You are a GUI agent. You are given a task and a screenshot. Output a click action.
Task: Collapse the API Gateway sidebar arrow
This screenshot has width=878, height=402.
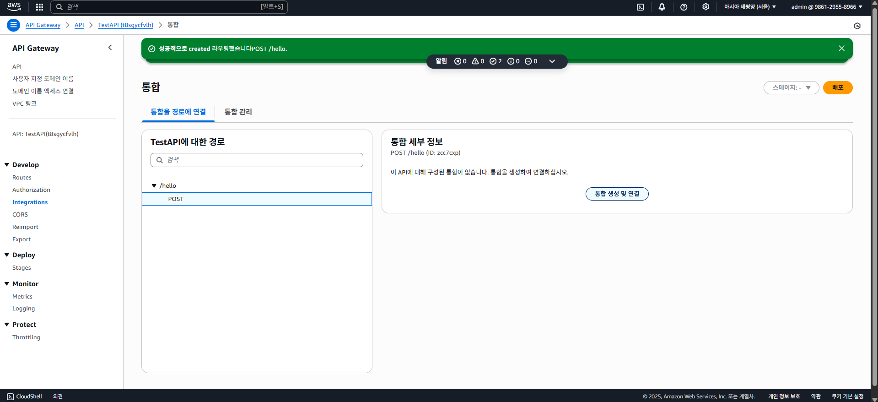click(110, 48)
